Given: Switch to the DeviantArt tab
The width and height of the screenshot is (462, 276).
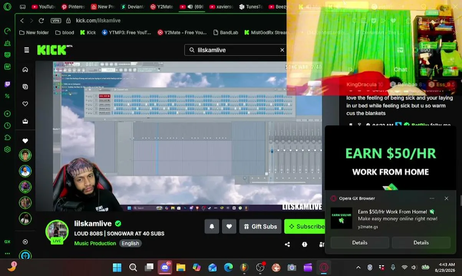Looking at the screenshot, I should click(x=132, y=7).
